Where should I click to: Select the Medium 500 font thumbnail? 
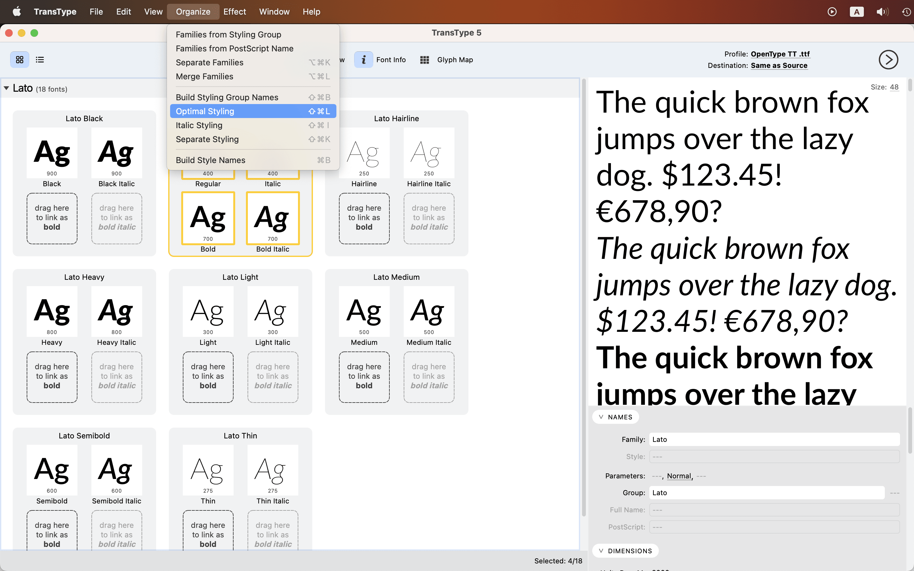[x=364, y=311]
